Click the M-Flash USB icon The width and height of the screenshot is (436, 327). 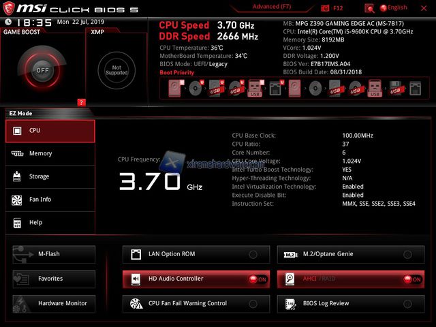point(20,254)
